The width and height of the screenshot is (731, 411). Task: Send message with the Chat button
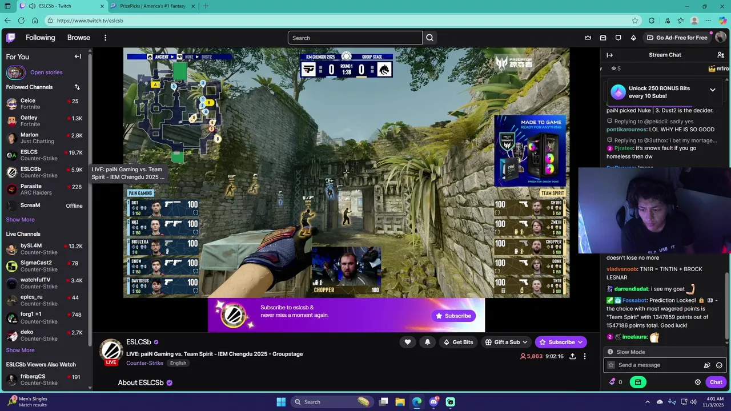pyautogui.click(x=716, y=382)
